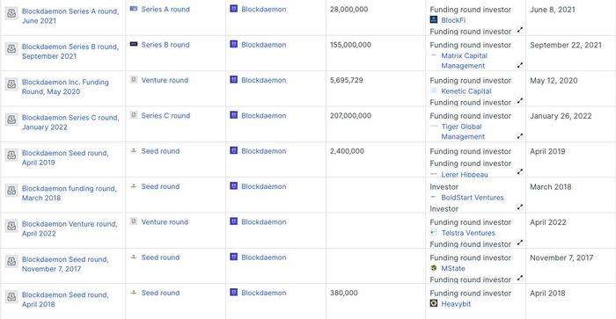Click the Series A round type icon
The width and height of the screenshot is (616, 319).
(134, 9)
